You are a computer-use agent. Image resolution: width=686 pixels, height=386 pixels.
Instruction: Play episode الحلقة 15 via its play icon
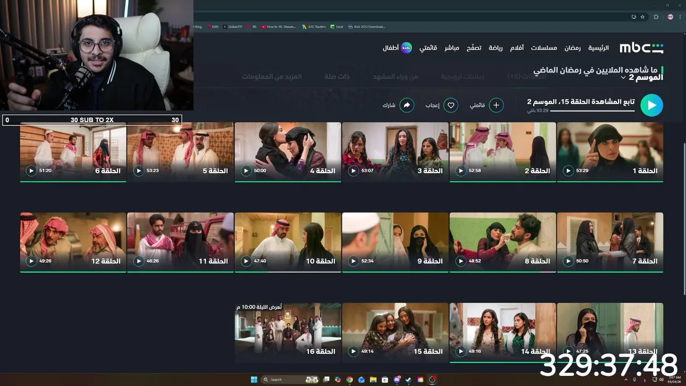point(353,351)
